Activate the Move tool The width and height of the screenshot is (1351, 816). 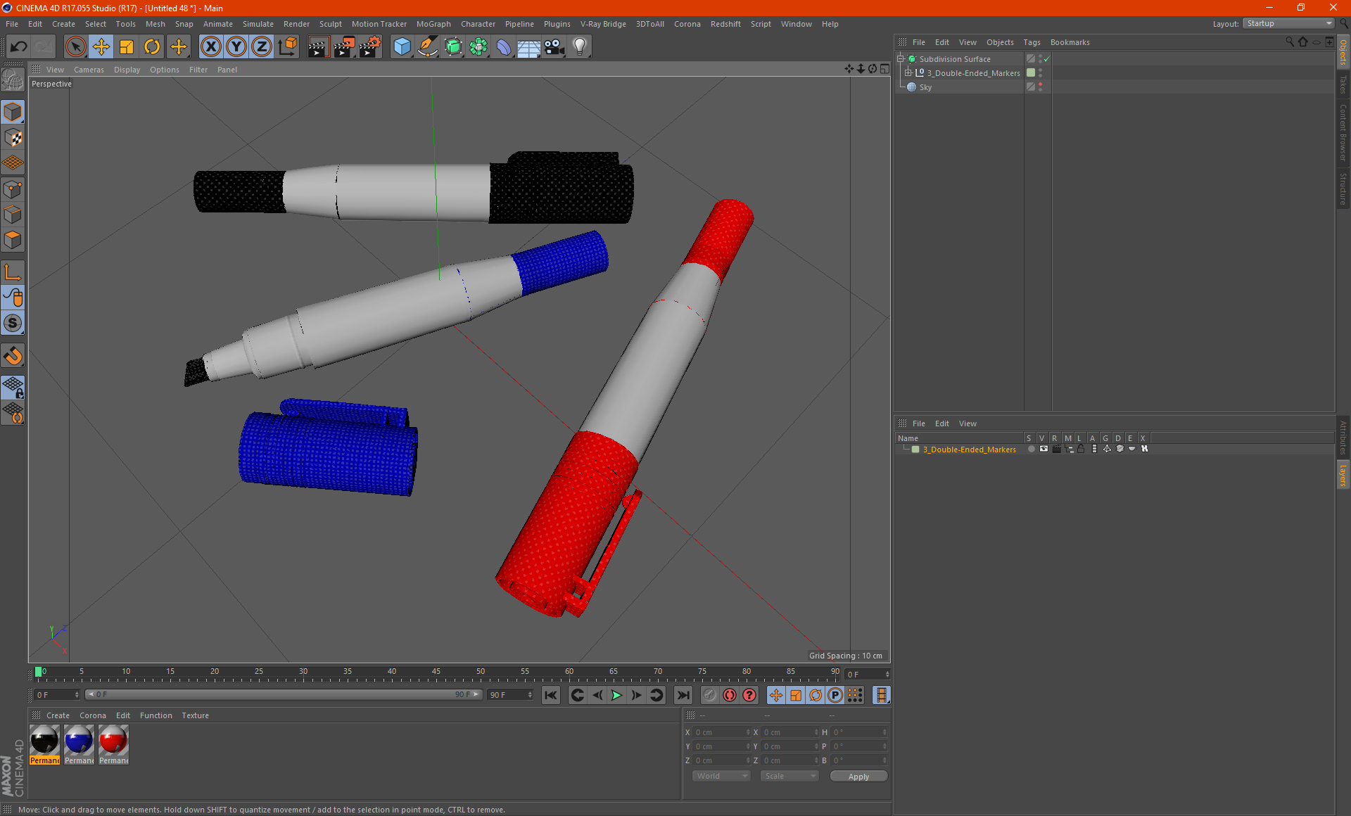pyautogui.click(x=101, y=47)
